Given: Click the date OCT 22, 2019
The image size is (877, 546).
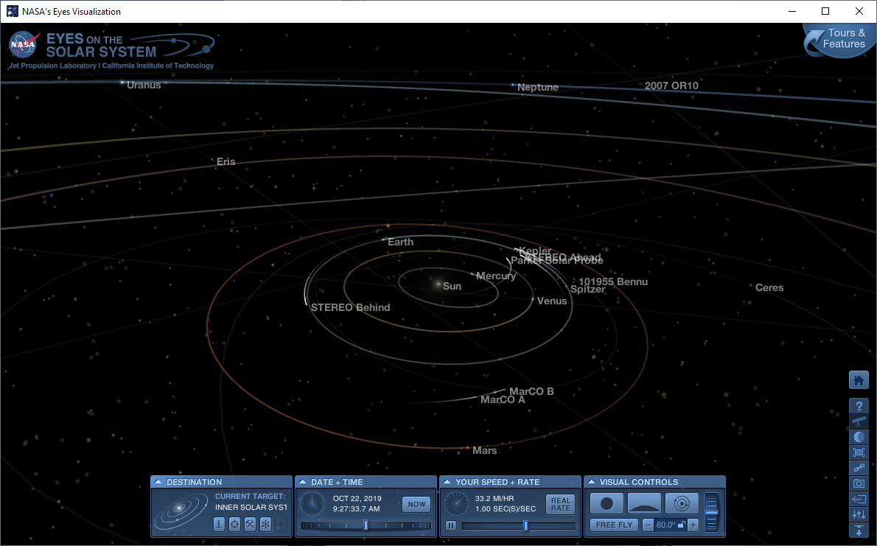Looking at the screenshot, I should 357,498.
